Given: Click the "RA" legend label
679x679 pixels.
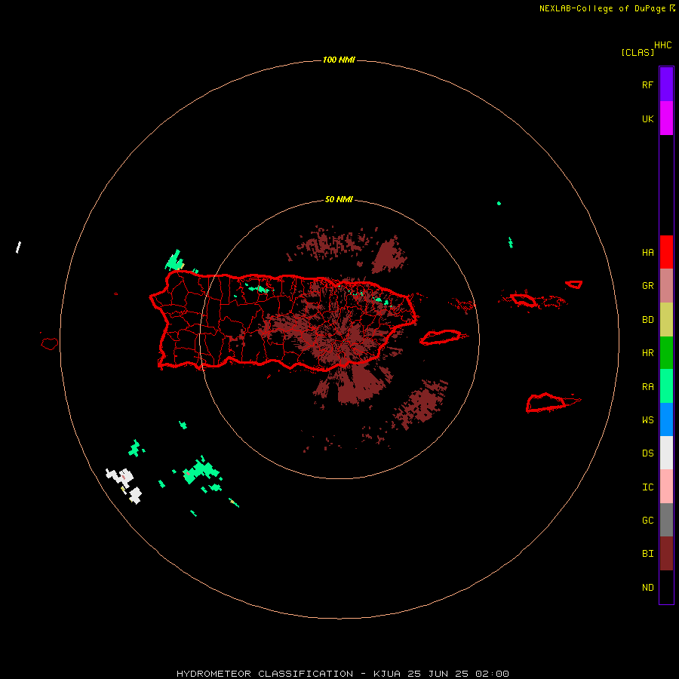Looking at the screenshot, I should pos(647,387).
